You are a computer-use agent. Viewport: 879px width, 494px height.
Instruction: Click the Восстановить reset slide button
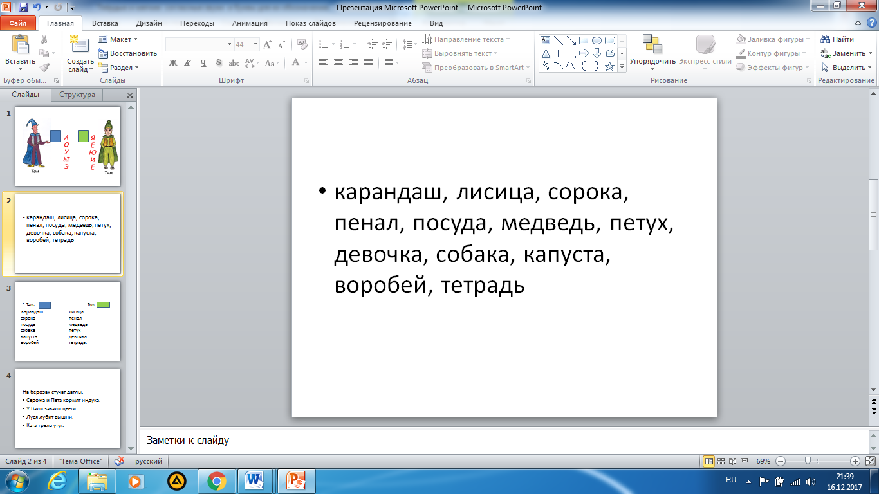pos(127,53)
